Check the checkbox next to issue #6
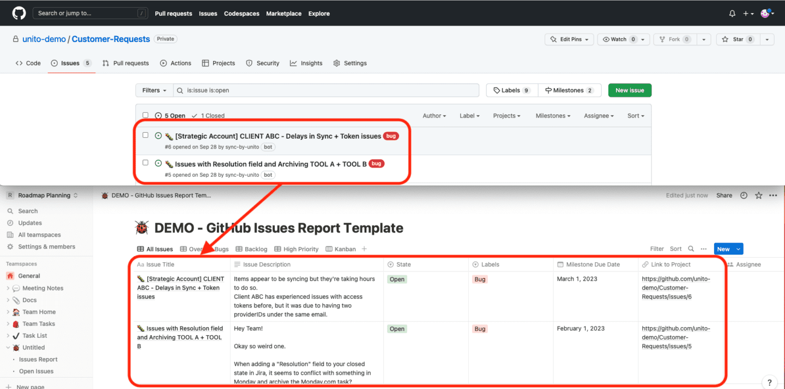 coord(144,135)
